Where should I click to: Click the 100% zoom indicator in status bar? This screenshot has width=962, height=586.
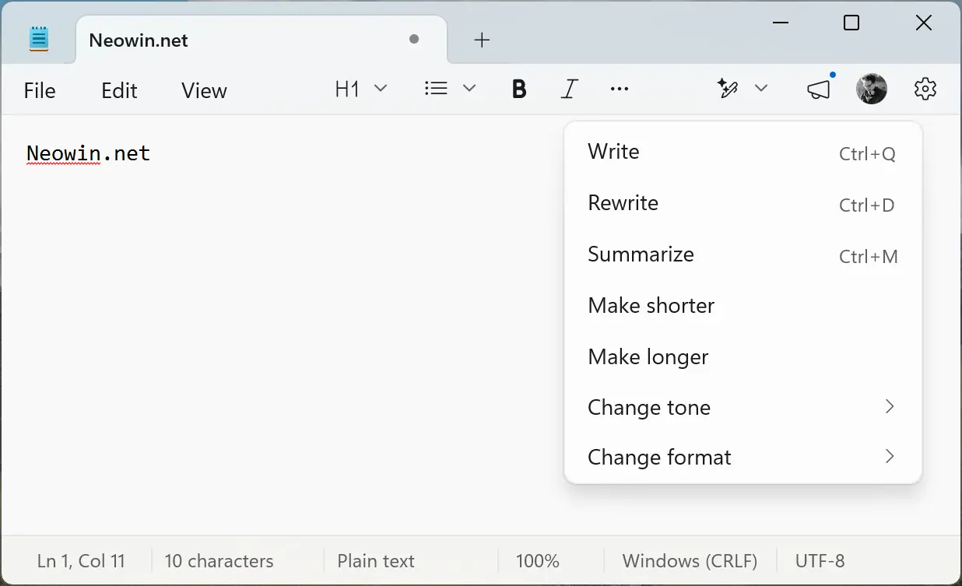pos(537,560)
